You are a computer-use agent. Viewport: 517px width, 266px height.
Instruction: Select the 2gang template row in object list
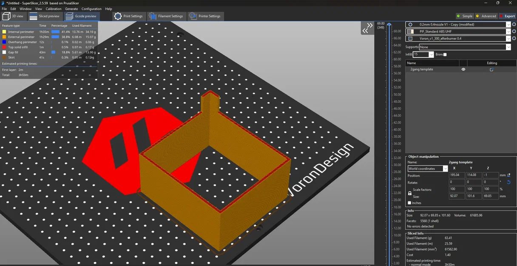460,69
